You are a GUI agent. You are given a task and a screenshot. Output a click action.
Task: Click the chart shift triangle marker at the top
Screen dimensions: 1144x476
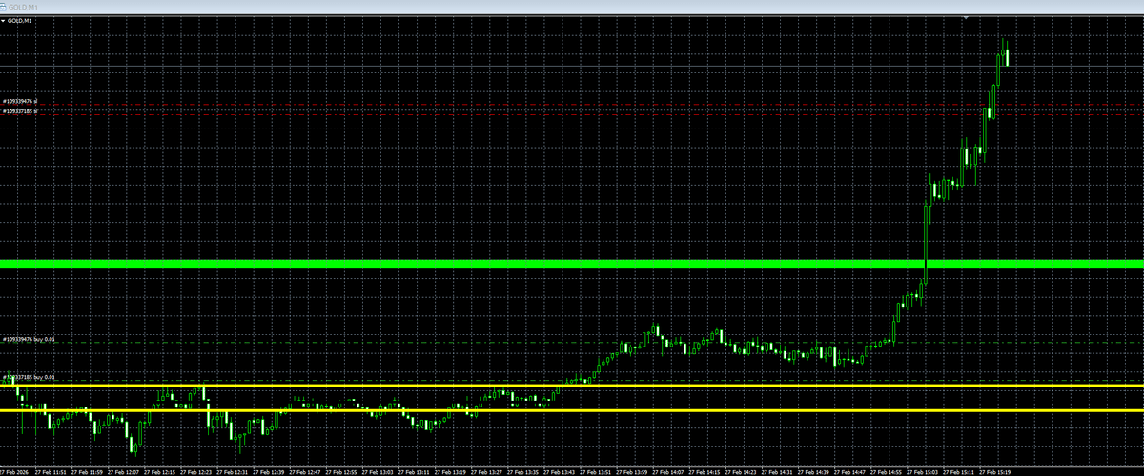click(965, 18)
